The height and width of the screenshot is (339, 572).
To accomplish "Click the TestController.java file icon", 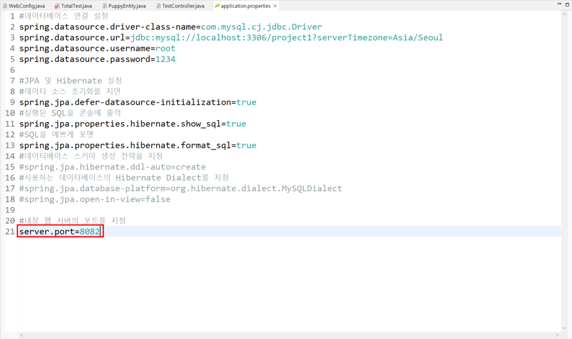I will coord(158,6).
